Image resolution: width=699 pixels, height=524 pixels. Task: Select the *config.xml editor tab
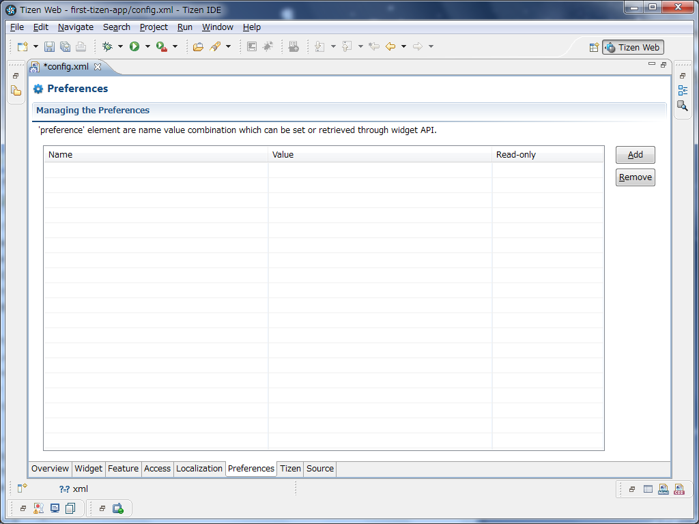(66, 67)
